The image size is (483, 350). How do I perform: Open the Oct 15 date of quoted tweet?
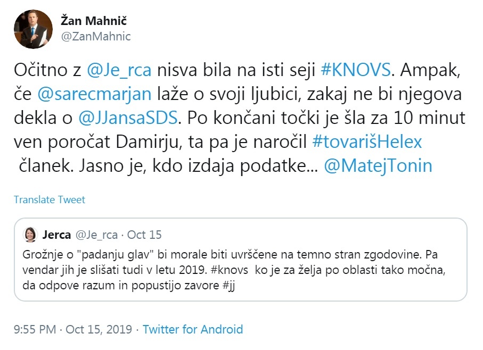(x=145, y=235)
